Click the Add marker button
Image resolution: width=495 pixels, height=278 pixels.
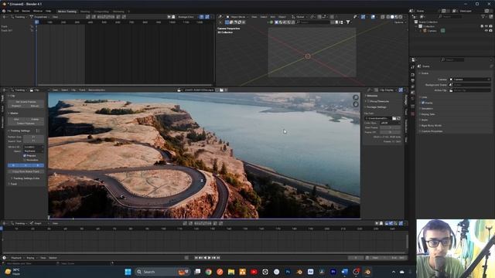16,120
